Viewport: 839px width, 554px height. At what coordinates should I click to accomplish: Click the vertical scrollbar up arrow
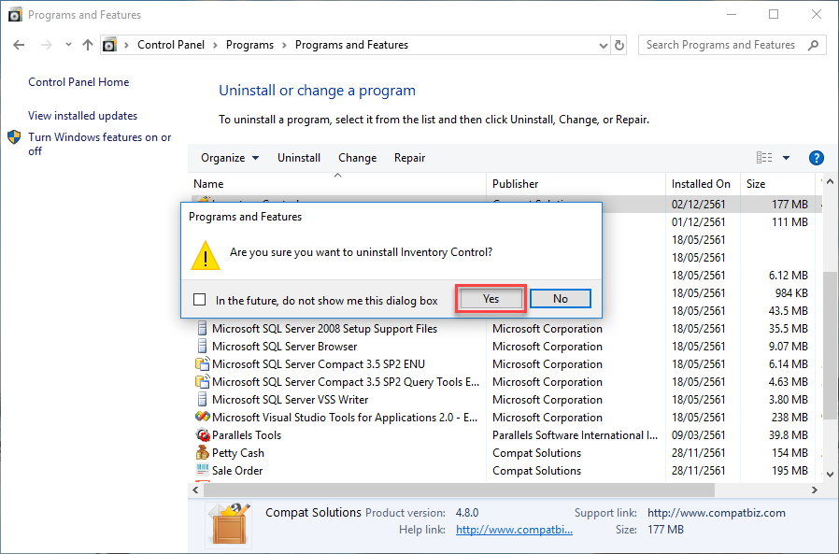point(830,182)
